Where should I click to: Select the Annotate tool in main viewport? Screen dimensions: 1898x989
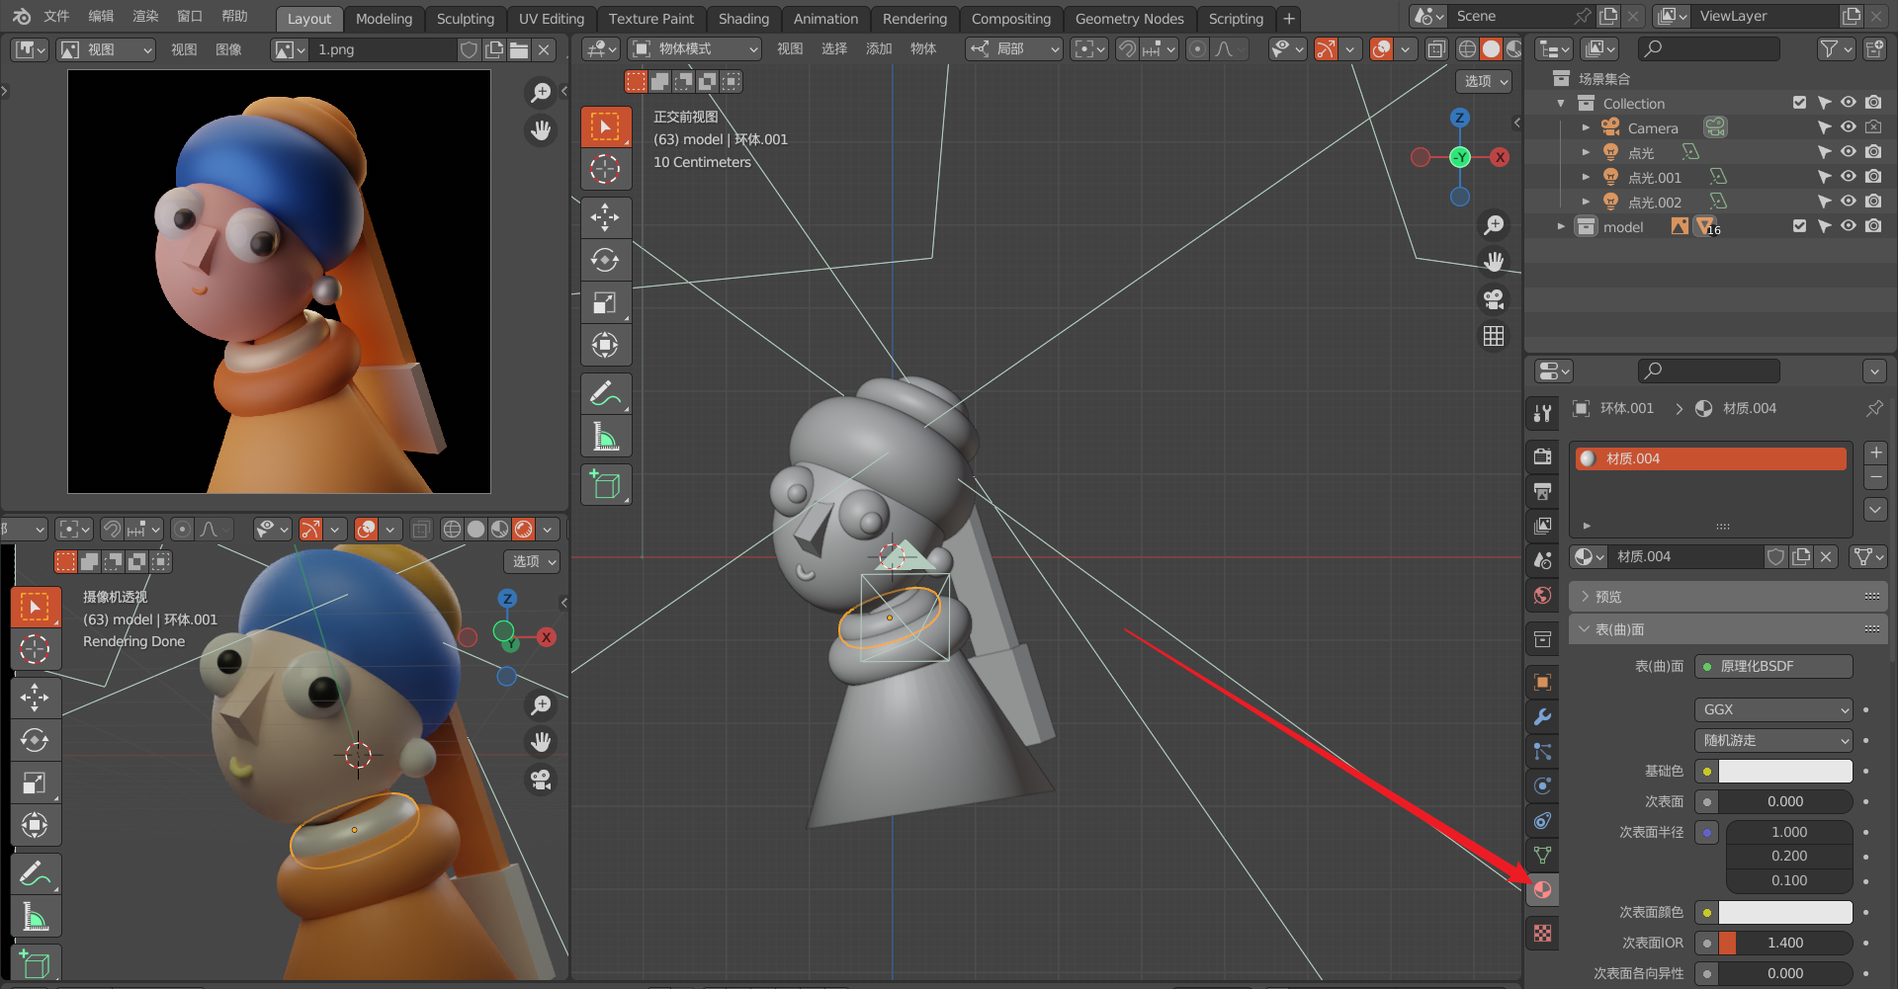coord(605,393)
